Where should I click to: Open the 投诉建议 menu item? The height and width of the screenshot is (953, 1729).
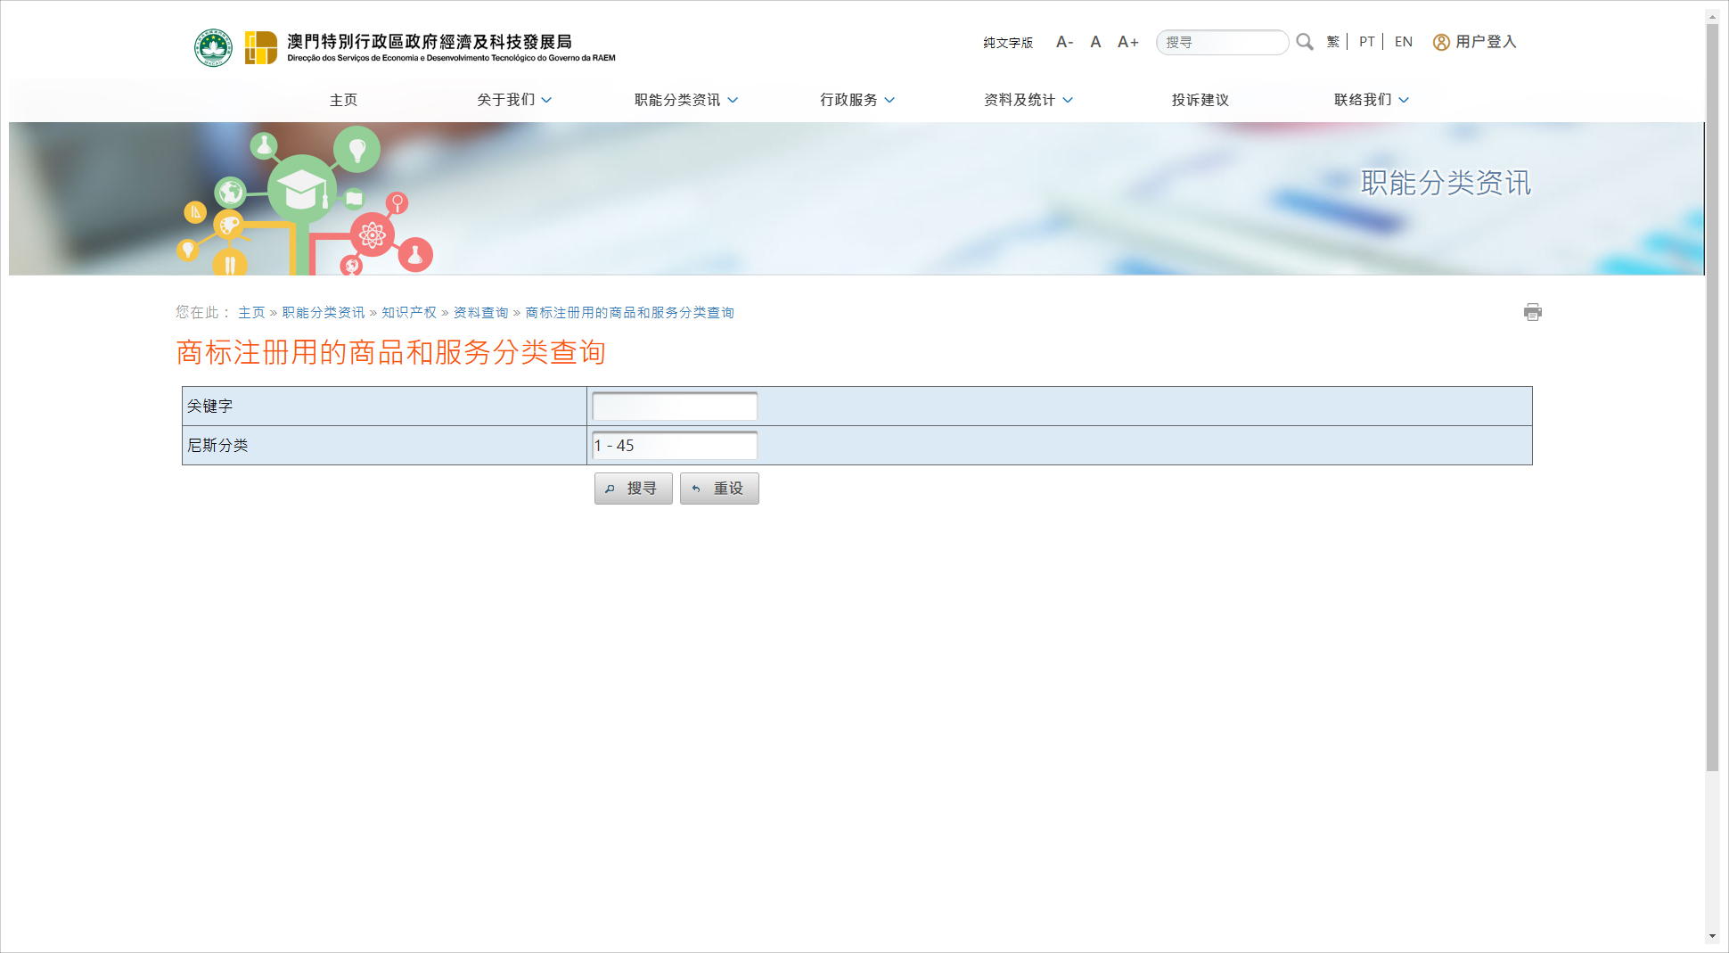point(1200,100)
